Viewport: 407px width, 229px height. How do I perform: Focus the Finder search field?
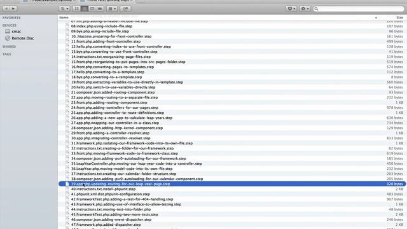tap(359, 9)
